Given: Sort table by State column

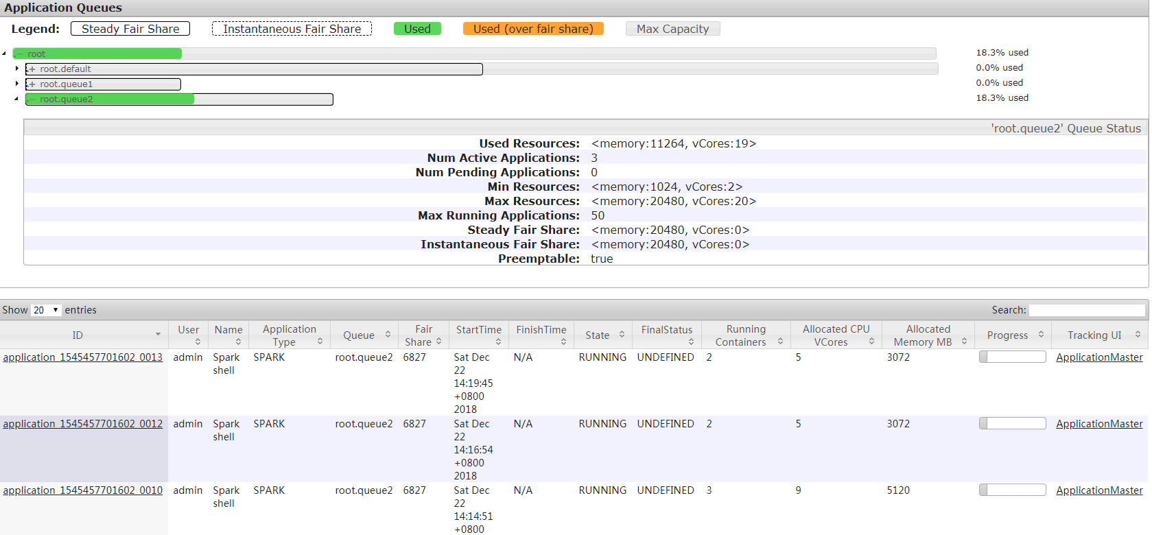Looking at the screenshot, I should [x=603, y=335].
